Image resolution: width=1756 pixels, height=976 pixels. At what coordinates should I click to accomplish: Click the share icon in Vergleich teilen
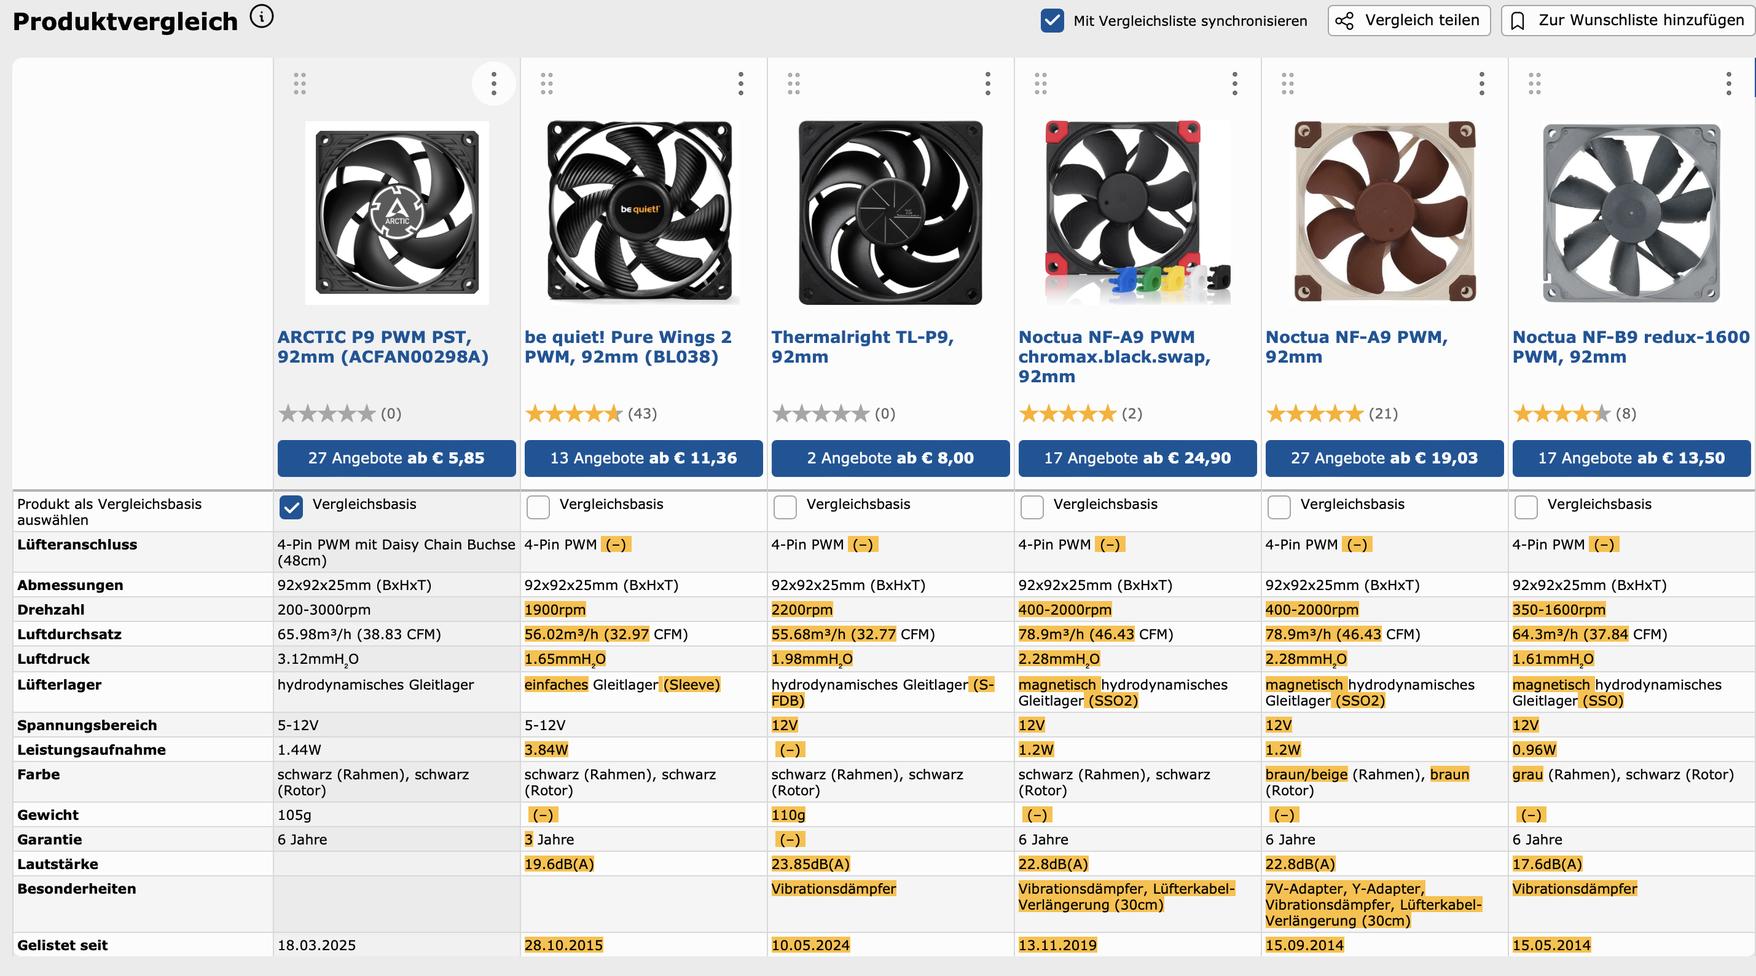(1344, 21)
